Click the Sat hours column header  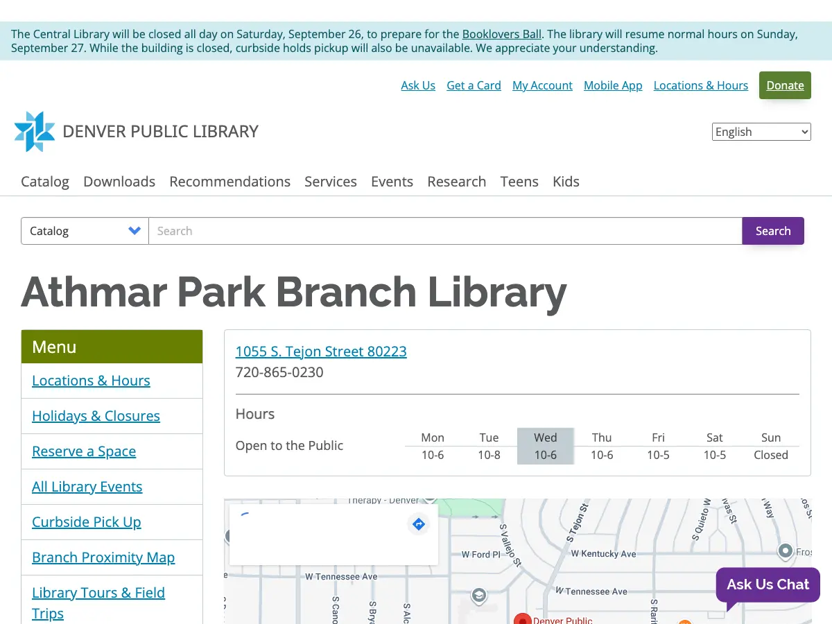pyautogui.click(x=714, y=437)
